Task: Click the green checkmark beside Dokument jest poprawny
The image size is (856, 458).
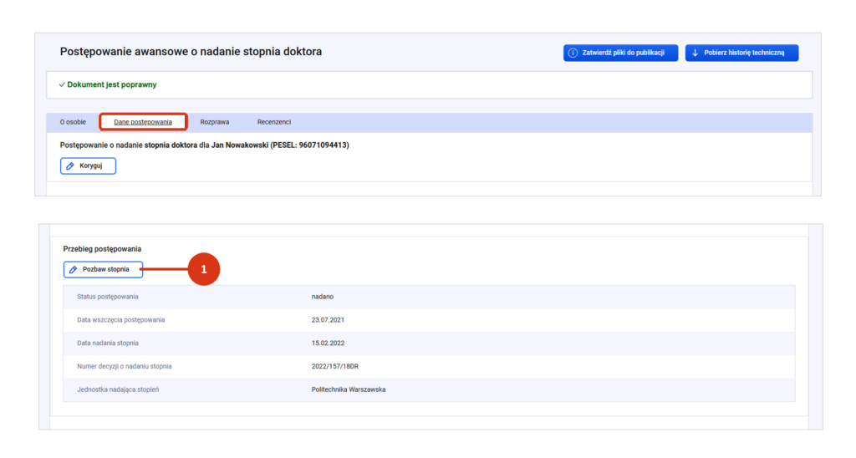Action: tap(62, 84)
